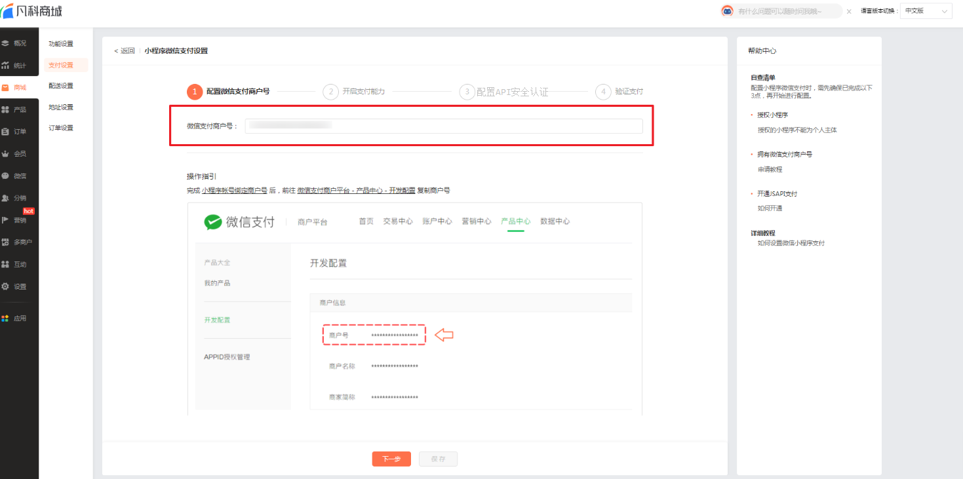Select step 4 验证支付
Viewport: 963px width, 479px height.
(x=619, y=92)
